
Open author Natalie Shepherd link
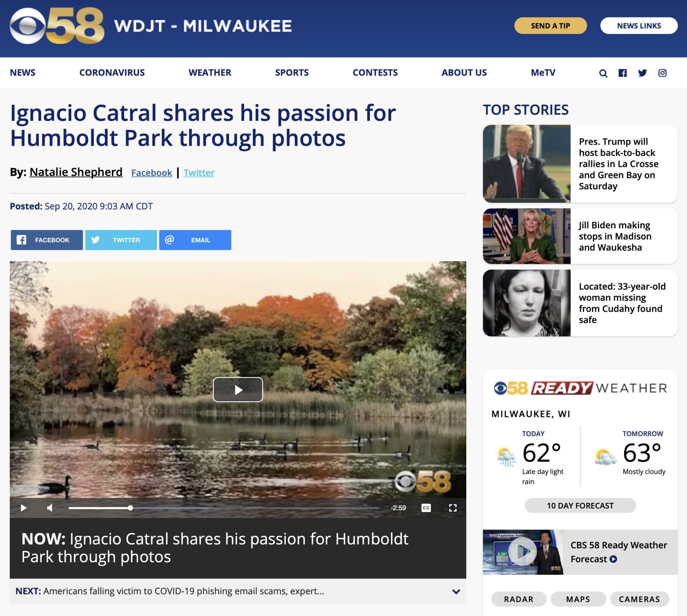pyautogui.click(x=76, y=172)
